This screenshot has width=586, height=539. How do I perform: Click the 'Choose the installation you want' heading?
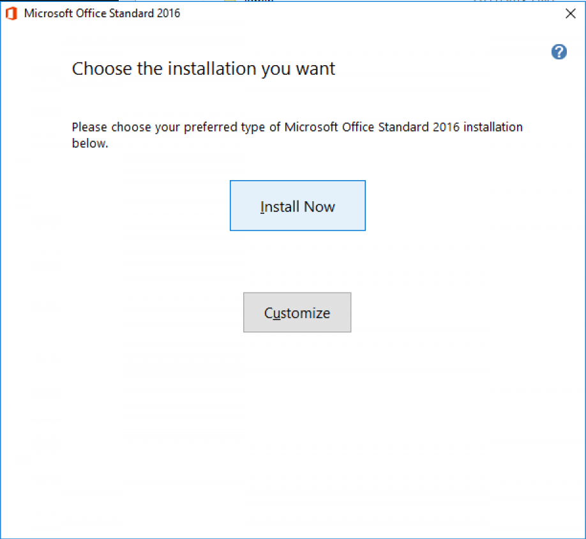tap(203, 69)
